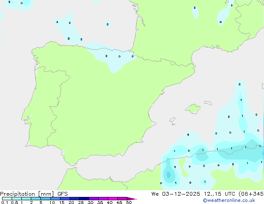Viewport: 264px width, 204px height.
Task: Click the 5–10 mm legend swatch
Action: pos(45,199)
